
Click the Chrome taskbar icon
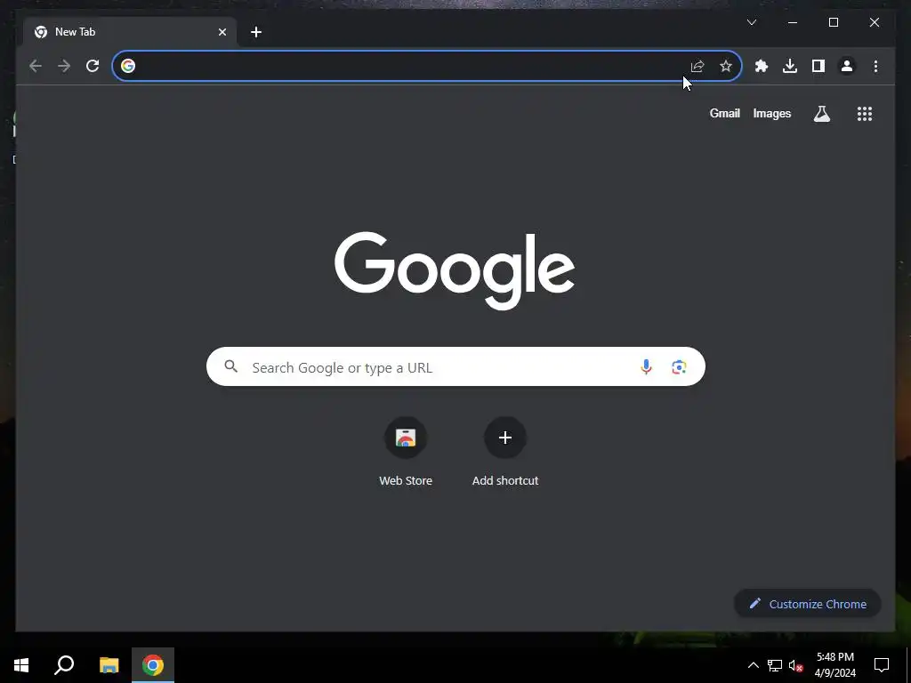[153, 665]
